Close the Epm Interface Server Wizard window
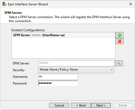135x110 pixels. click(131, 4)
